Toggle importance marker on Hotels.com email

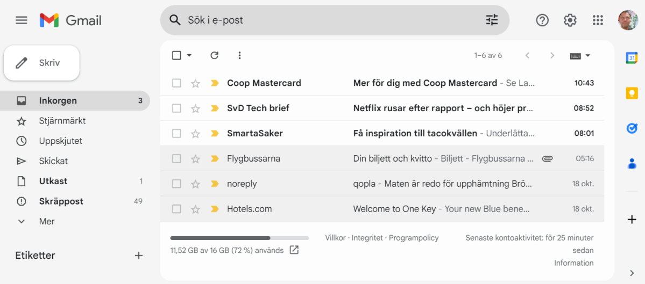tap(215, 209)
